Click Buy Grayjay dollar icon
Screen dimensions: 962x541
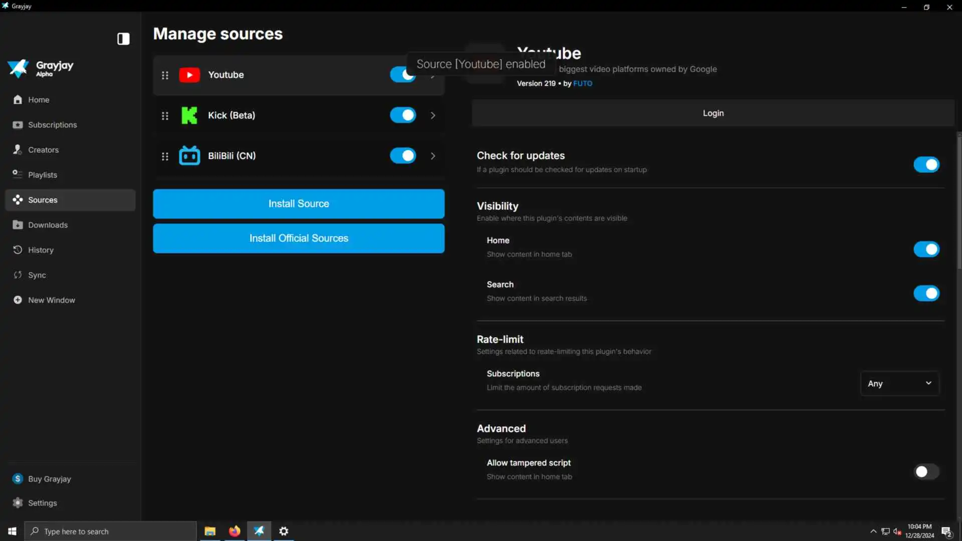(x=18, y=478)
